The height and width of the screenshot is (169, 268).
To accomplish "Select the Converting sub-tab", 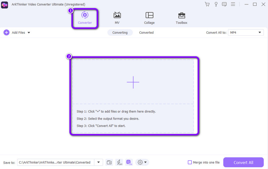I will (x=120, y=32).
